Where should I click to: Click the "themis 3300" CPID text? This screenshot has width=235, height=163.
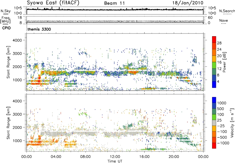click(39, 29)
